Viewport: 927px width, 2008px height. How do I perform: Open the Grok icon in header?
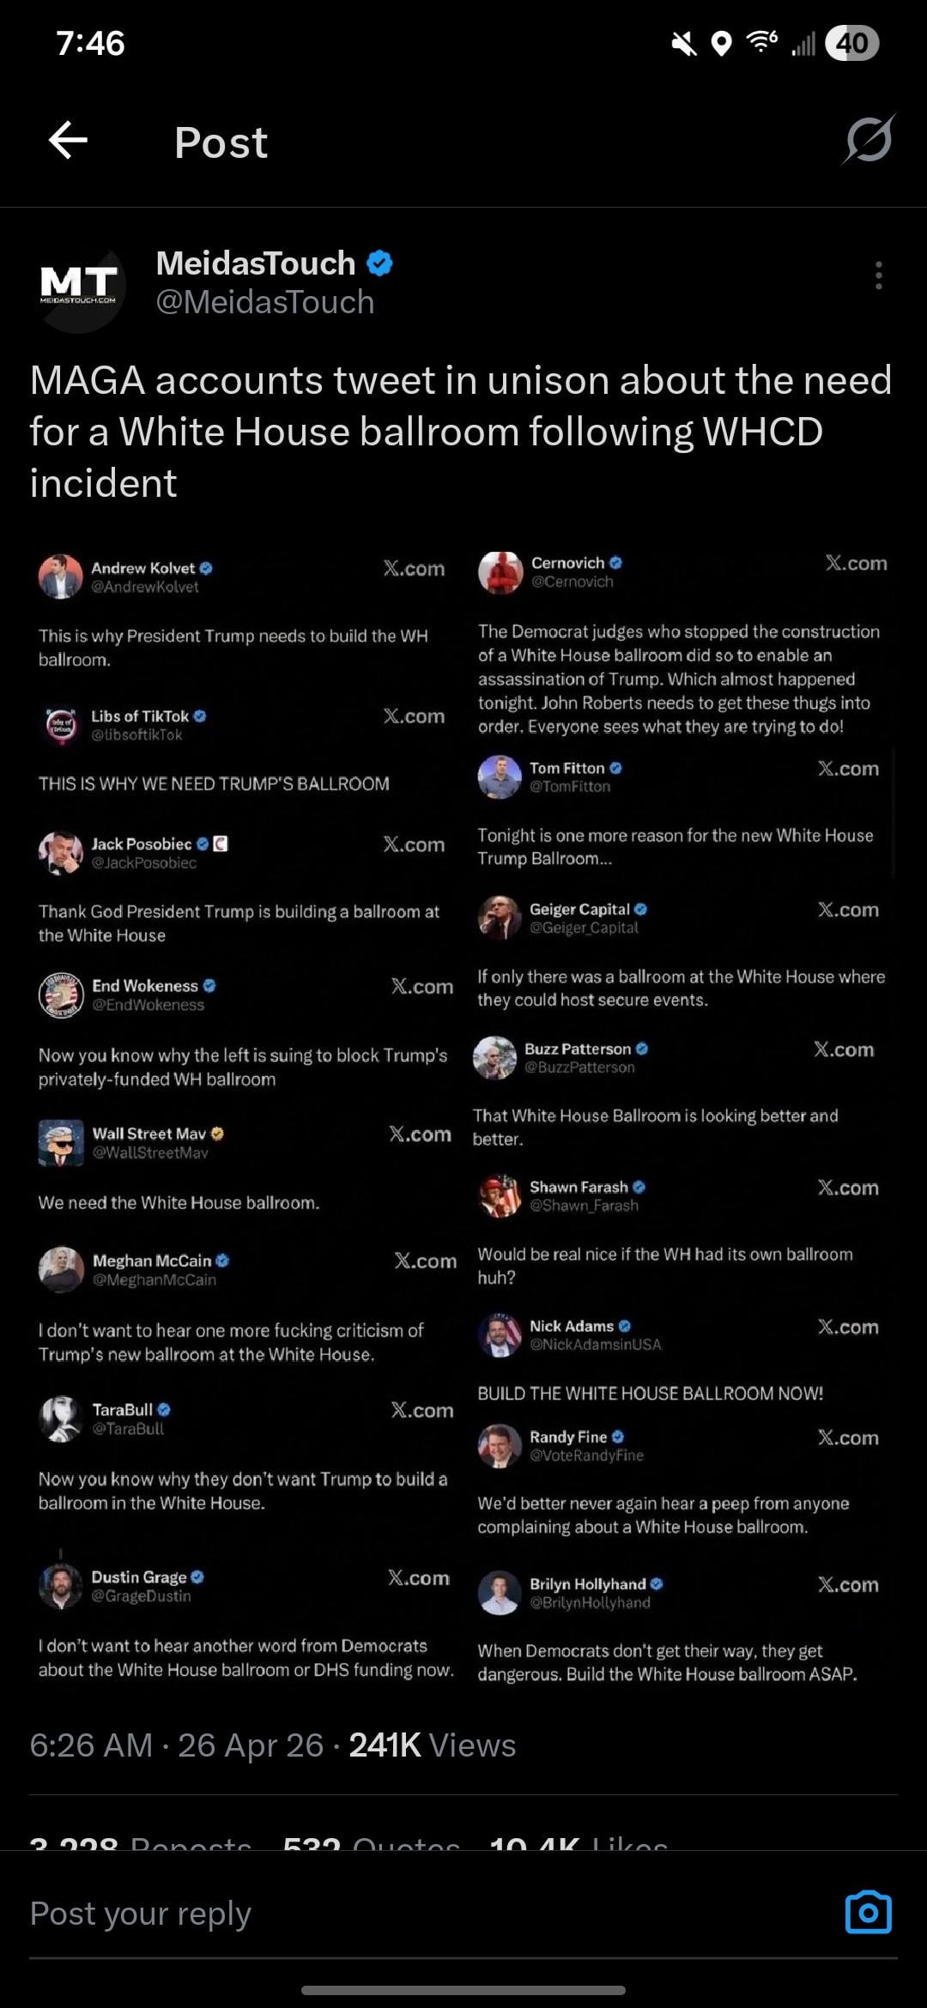click(869, 140)
